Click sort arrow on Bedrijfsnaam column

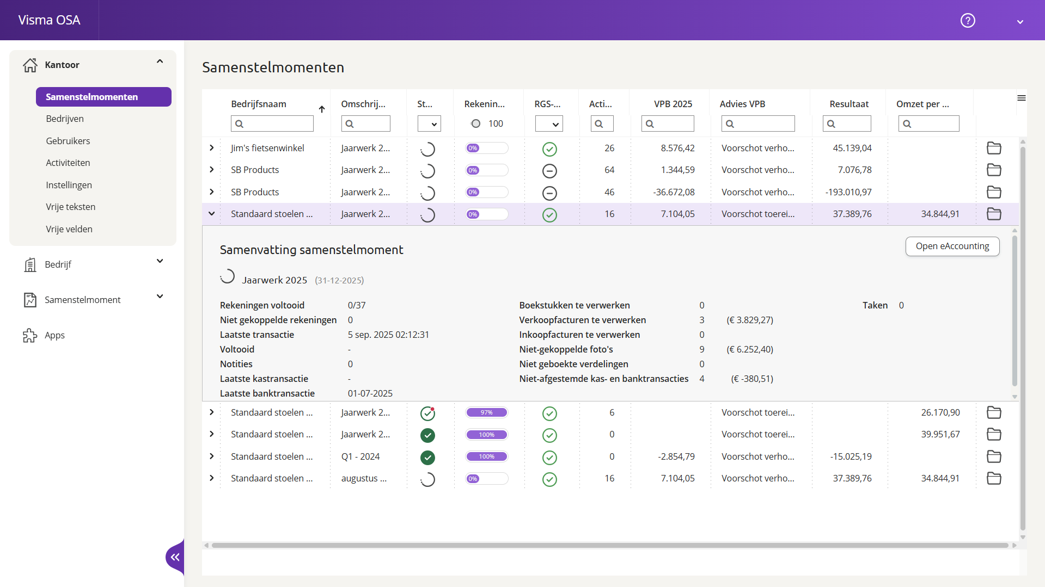[322, 109]
